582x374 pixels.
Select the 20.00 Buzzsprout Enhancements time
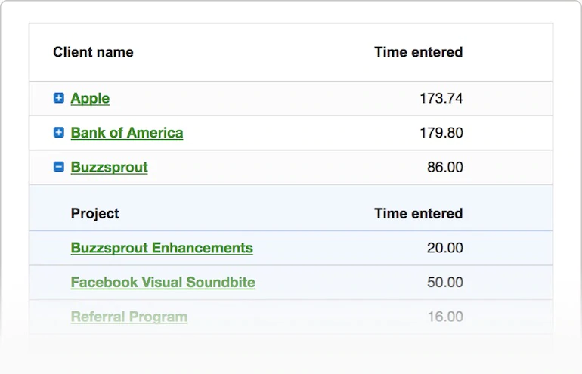pos(445,248)
